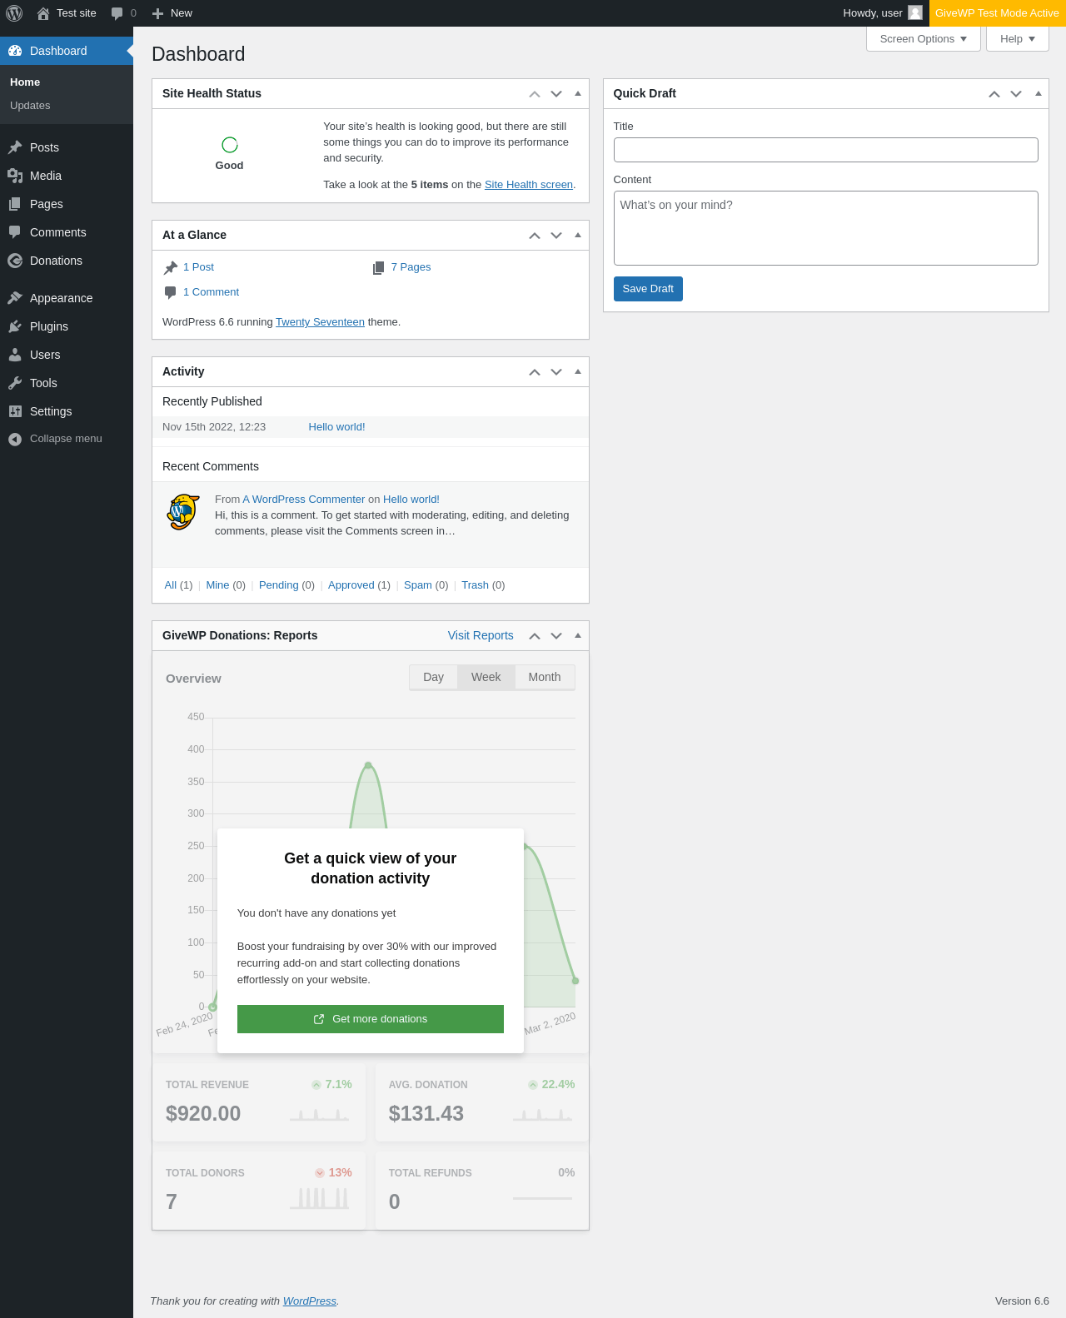Collapse the Site Health Status panel

click(578, 94)
